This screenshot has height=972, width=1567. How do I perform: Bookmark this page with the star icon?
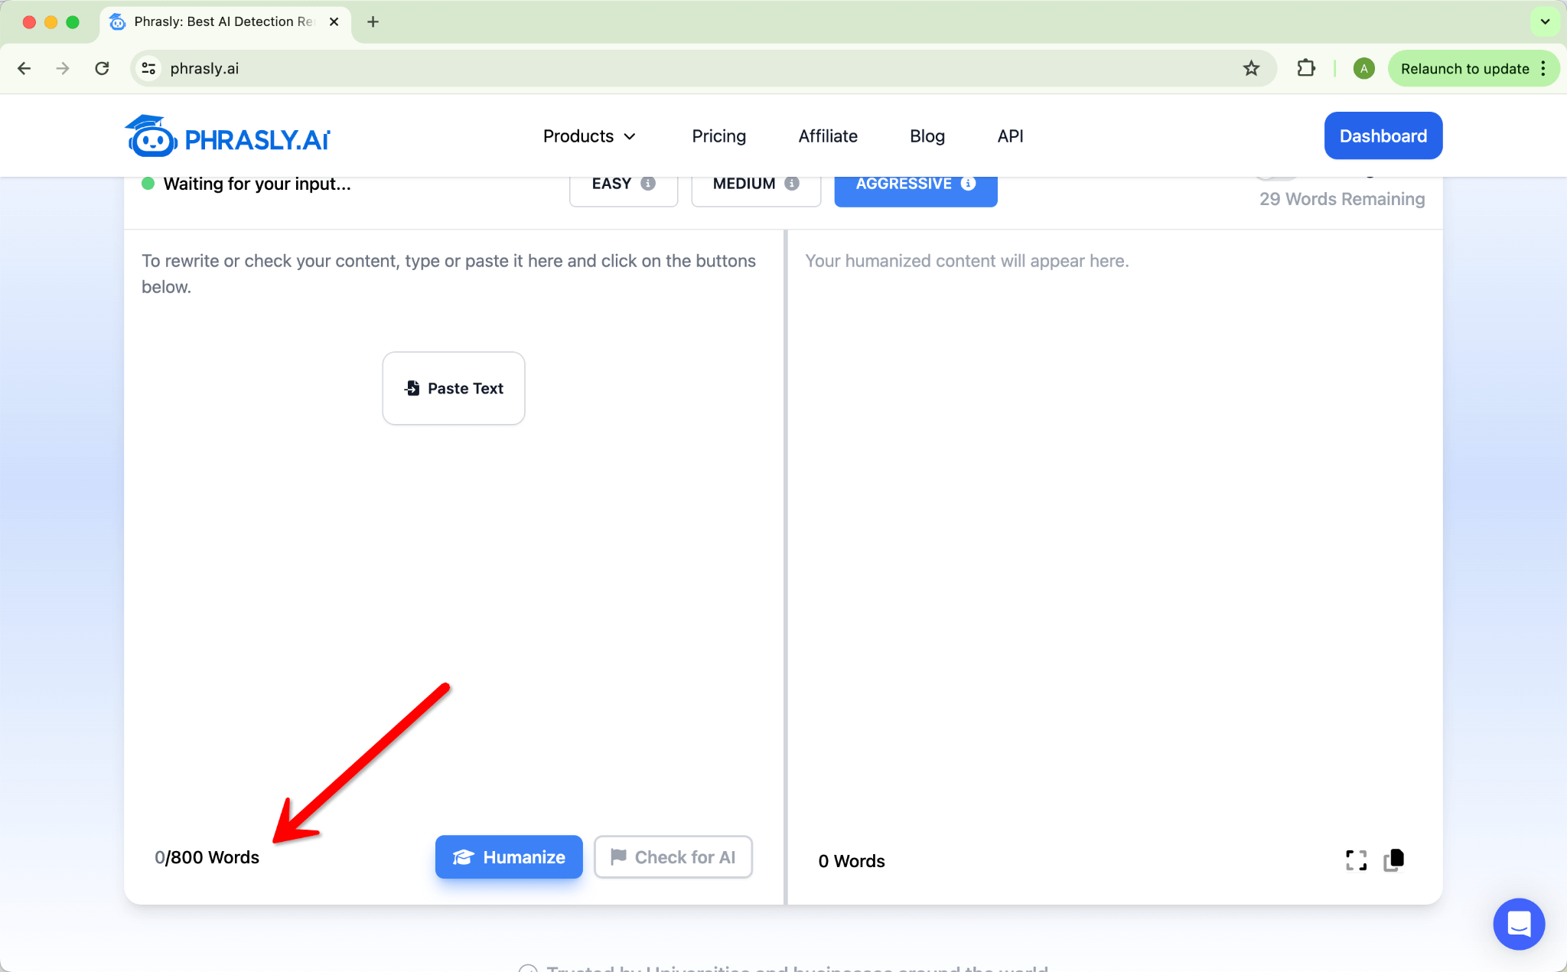pos(1251,69)
